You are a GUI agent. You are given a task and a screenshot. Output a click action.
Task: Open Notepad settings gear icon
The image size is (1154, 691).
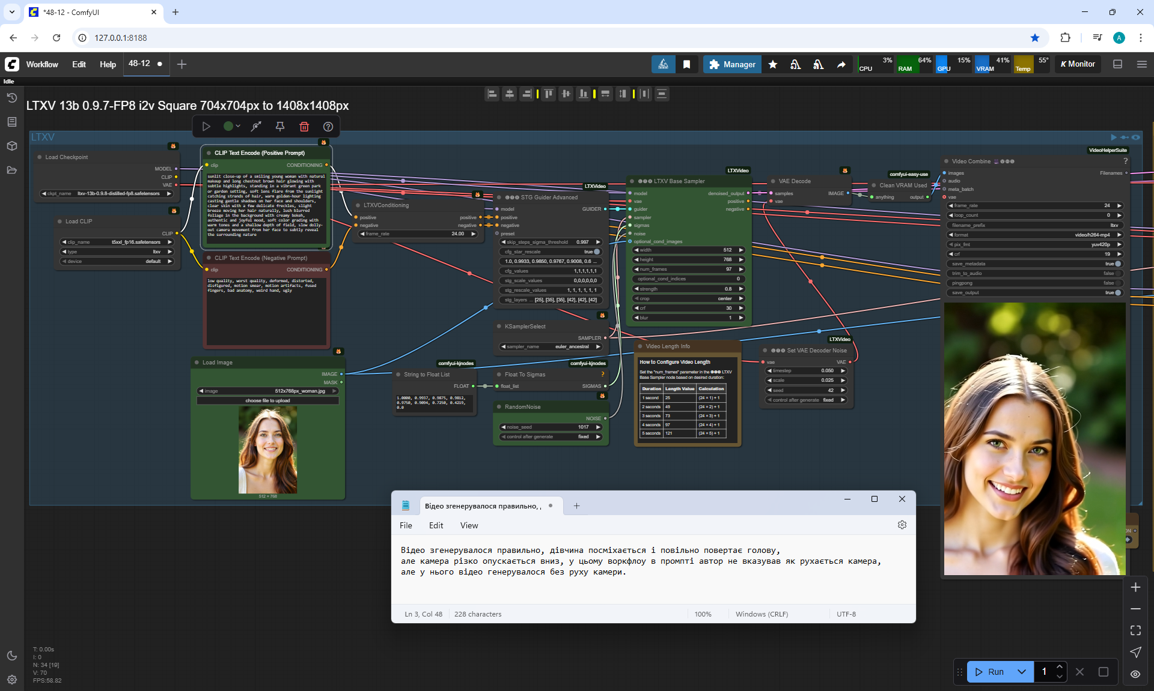(902, 525)
